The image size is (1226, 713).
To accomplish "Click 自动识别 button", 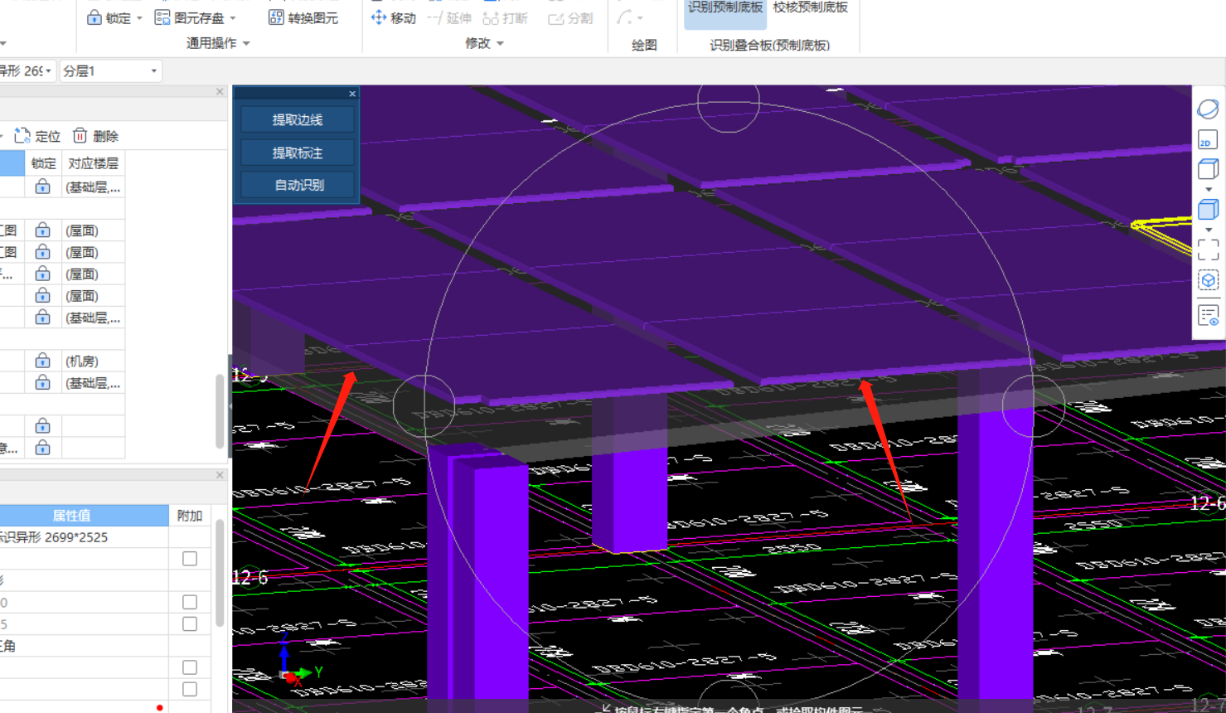I will [x=298, y=185].
